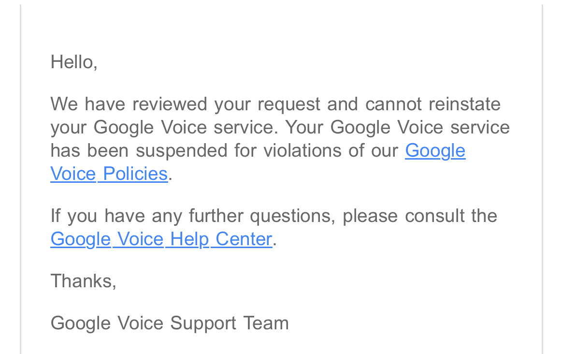The image size is (561, 354).
Task: Click the word "Support" in the signature
Action: click(203, 324)
